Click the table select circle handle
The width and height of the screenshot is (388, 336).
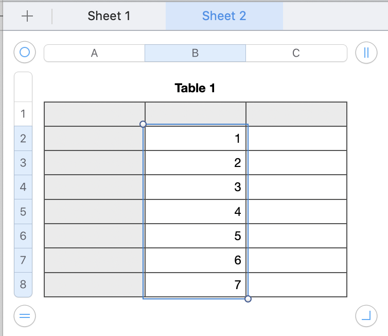pos(24,52)
